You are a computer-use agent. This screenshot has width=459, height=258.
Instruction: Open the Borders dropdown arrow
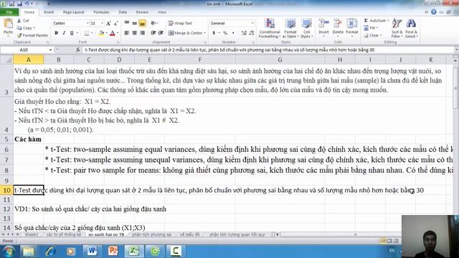92,33
